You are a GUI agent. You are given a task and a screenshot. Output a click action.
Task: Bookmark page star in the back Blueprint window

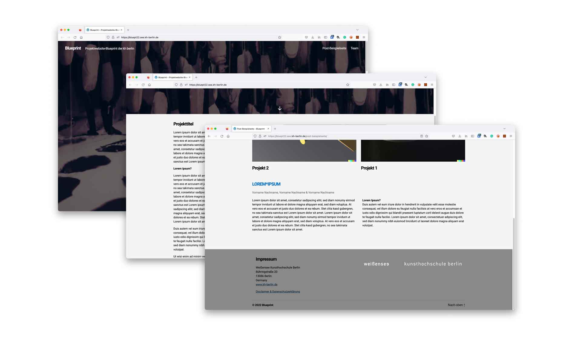pos(280,37)
